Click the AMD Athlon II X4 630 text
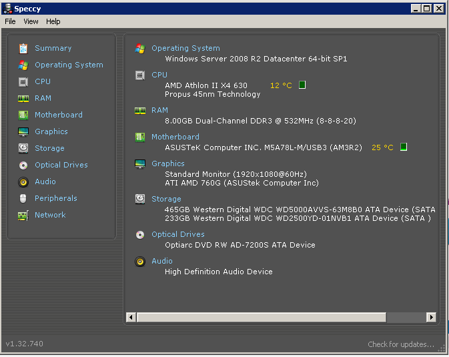This screenshot has width=449, height=357. coord(206,85)
